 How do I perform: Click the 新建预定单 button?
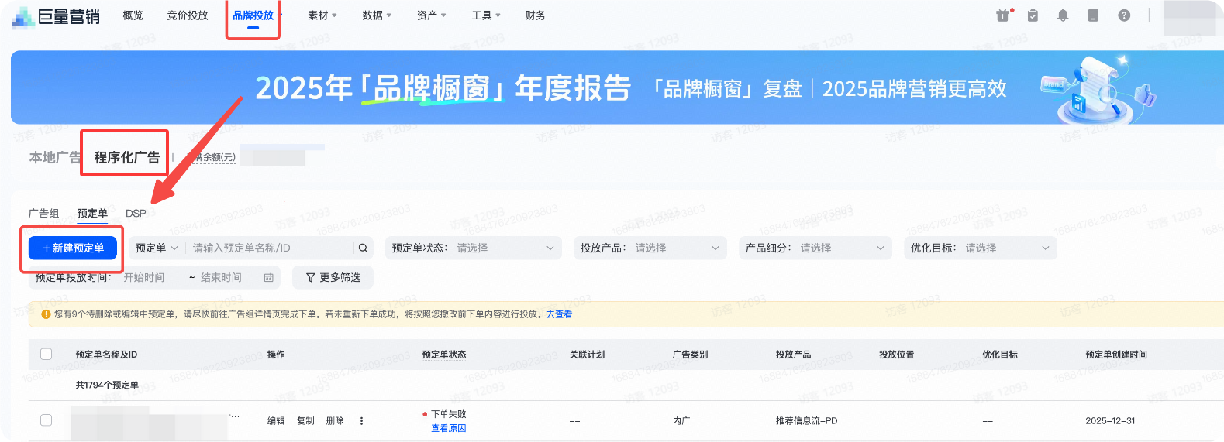tap(73, 248)
